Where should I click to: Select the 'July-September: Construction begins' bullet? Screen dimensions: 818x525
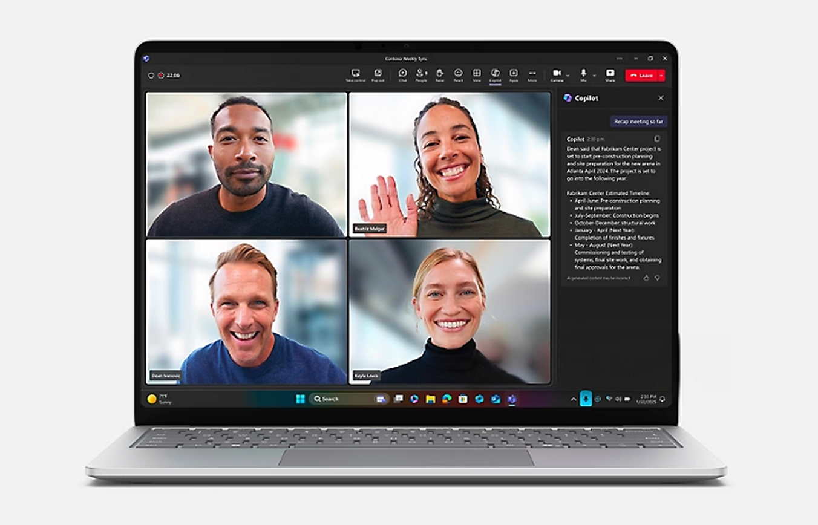coord(613,215)
